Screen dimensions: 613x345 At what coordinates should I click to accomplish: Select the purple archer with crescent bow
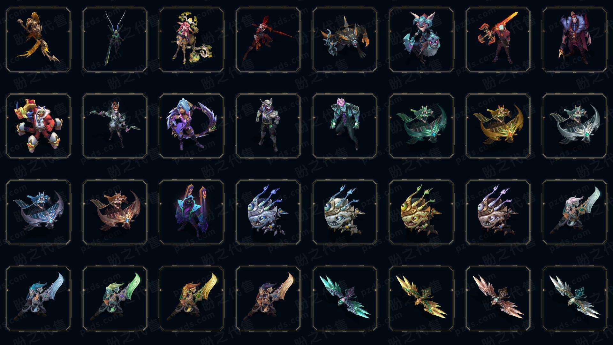pos(192,126)
